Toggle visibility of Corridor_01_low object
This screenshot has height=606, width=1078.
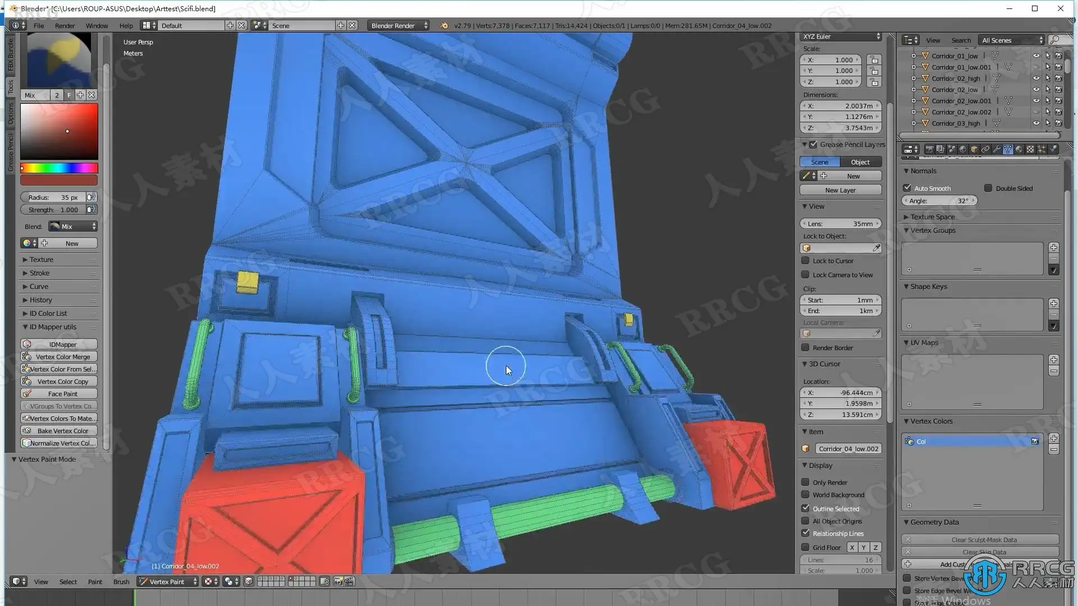[x=1036, y=56]
